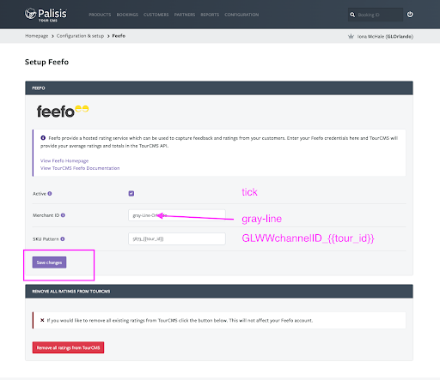Click the info icon next to Active
The width and height of the screenshot is (440, 380).
[50, 194]
